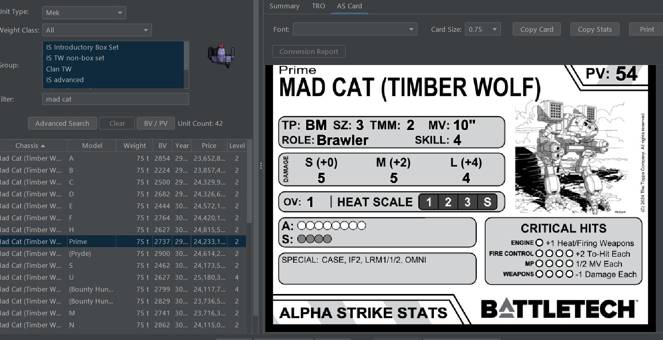
Task: Sort by the Model column header
Action: click(x=92, y=146)
